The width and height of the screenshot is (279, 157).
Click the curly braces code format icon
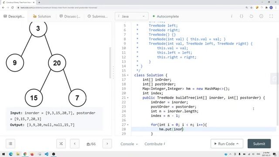coord(242,16)
